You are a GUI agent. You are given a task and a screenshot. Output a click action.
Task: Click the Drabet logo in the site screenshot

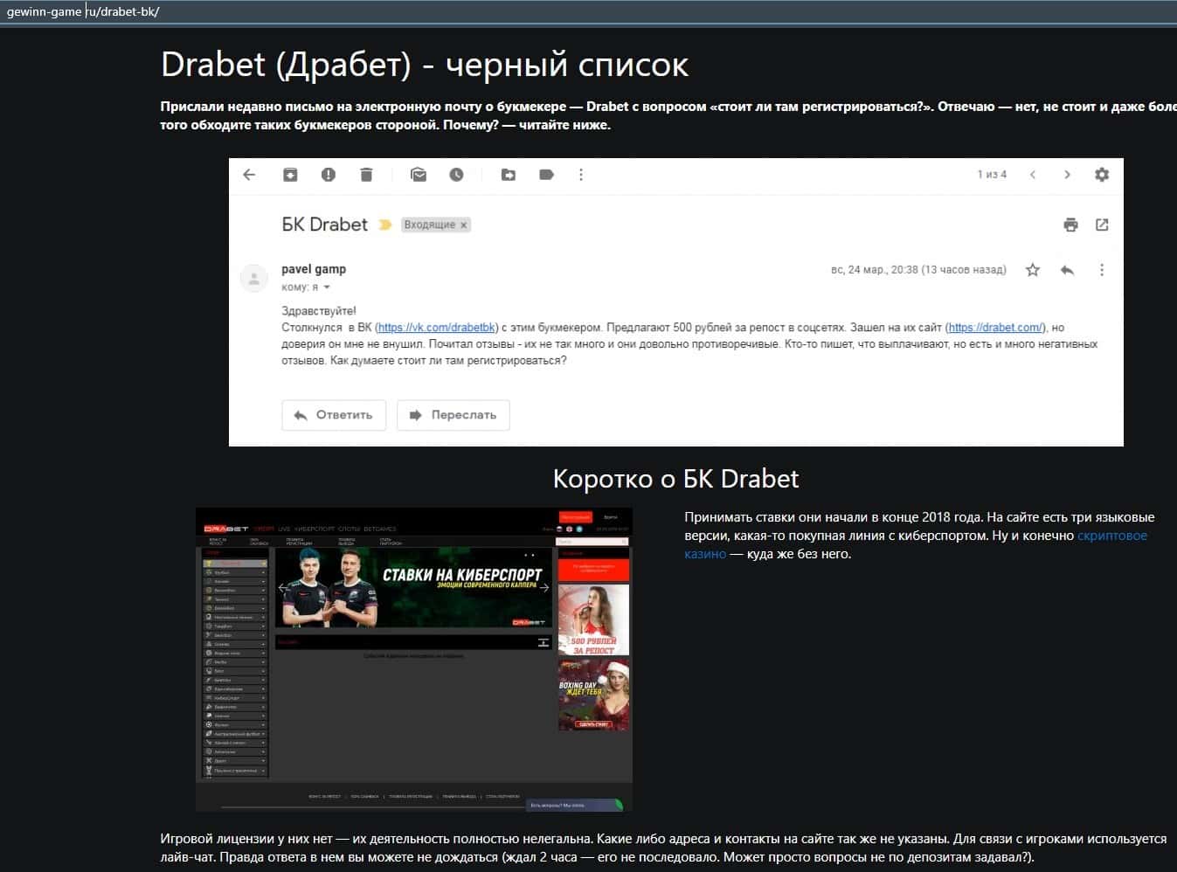click(x=226, y=529)
